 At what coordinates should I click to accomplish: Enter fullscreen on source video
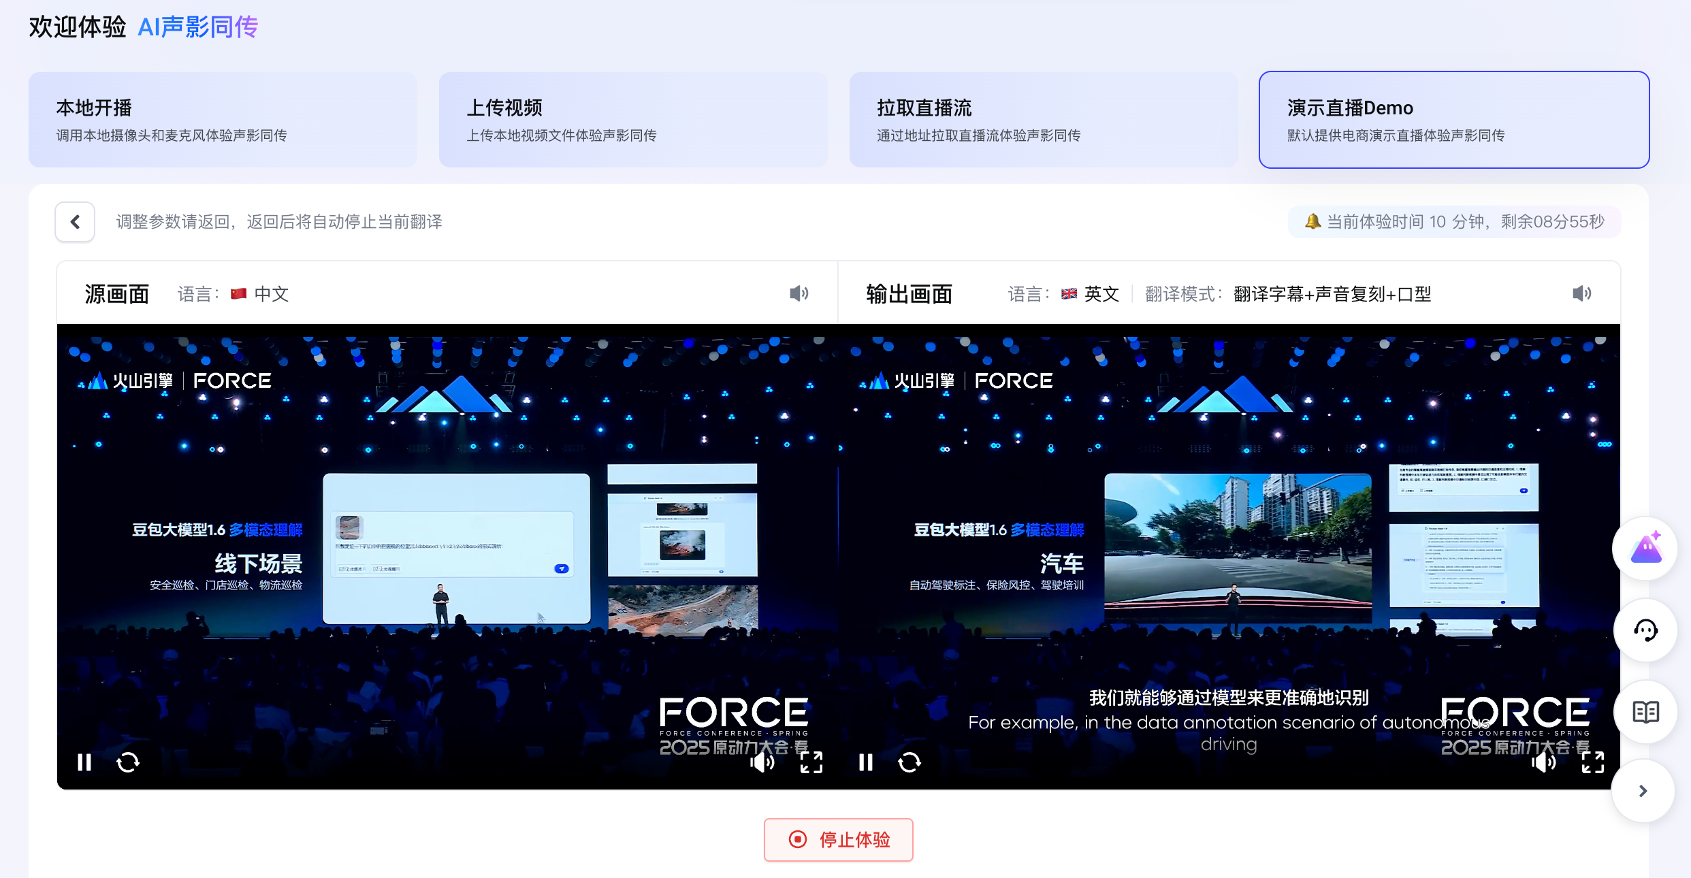(x=811, y=762)
